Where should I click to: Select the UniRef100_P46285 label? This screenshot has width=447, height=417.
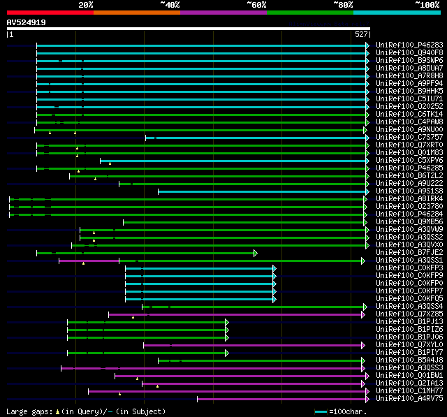(409, 168)
